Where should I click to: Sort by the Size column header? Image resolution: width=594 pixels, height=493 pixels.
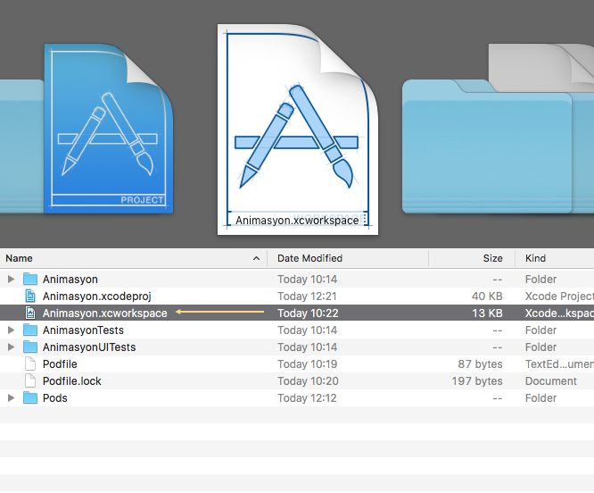[472, 258]
